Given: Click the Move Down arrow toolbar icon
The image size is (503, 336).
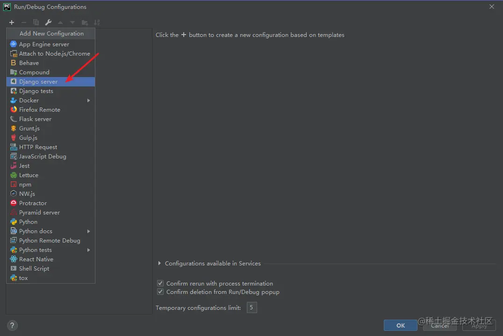Looking at the screenshot, I should (x=72, y=22).
